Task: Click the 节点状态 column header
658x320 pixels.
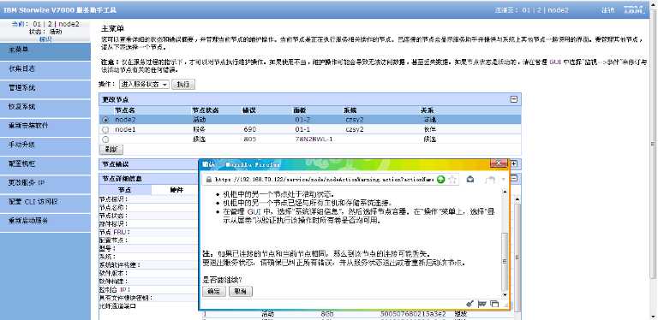Action: [x=206, y=110]
